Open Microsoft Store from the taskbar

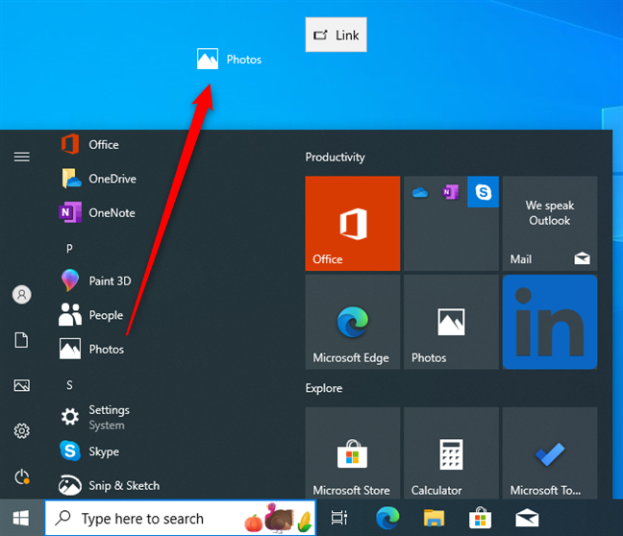(x=480, y=518)
